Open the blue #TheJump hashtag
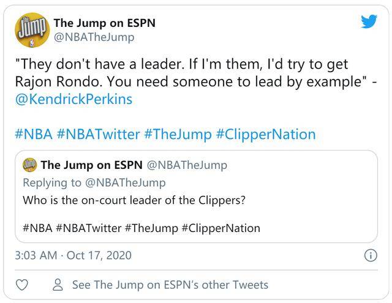392x303 pixels. (178, 134)
